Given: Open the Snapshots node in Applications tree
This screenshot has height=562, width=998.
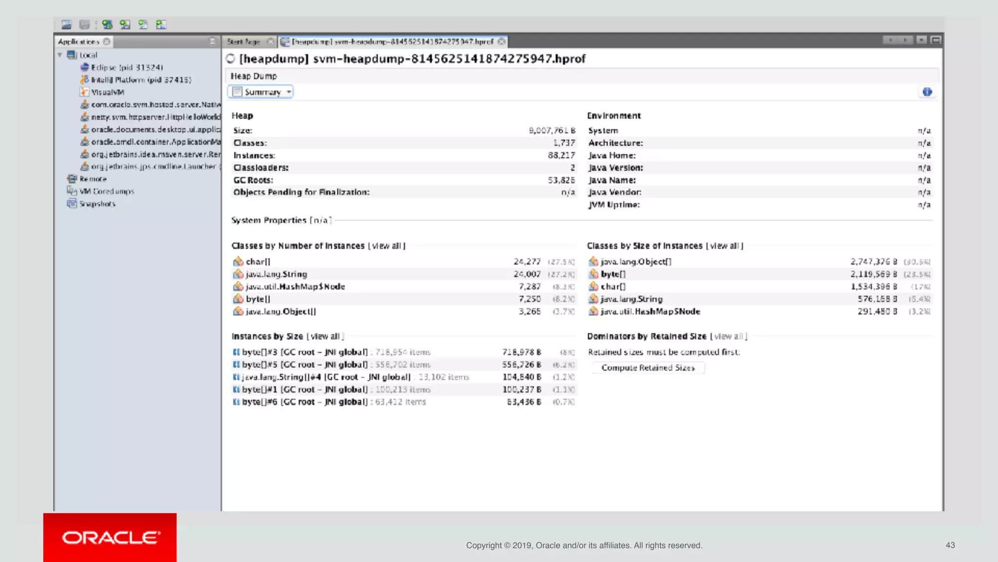Looking at the screenshot, I should [x=97, y=204].
